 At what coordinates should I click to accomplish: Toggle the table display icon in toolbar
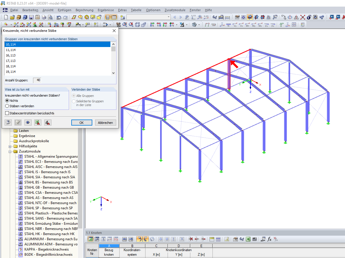[114, 17]
